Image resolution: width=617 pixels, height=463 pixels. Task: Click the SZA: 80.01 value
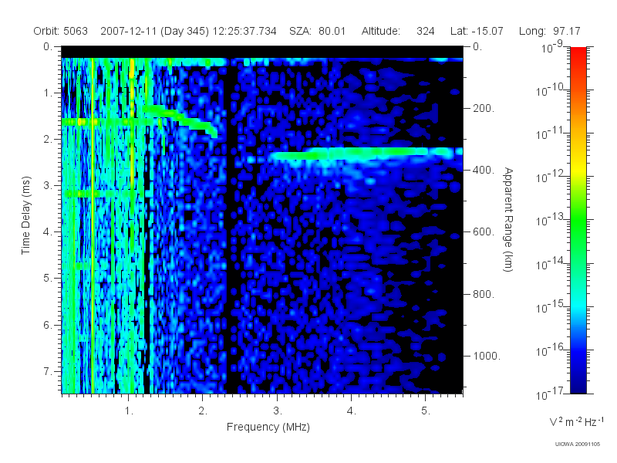click(x=317, y=31)
